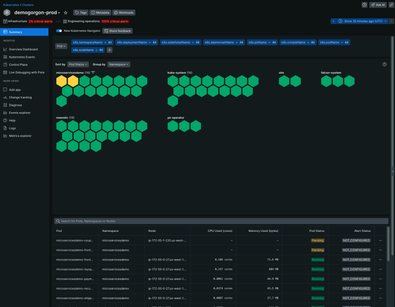Screen dimensions: 395x307
Task: Open the Group by Namespace dropdown
Action: click(118, 64)
